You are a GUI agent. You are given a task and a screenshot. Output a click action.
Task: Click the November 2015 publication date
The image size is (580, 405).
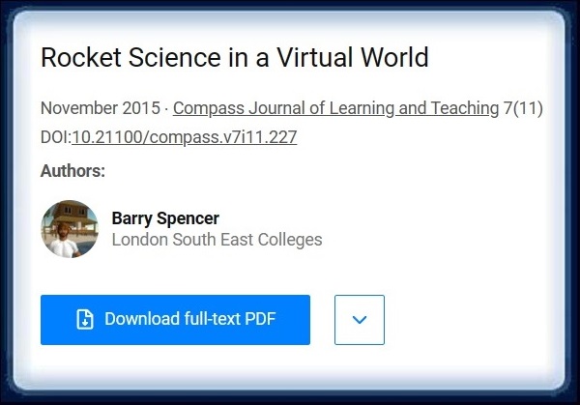click(101, 108)
